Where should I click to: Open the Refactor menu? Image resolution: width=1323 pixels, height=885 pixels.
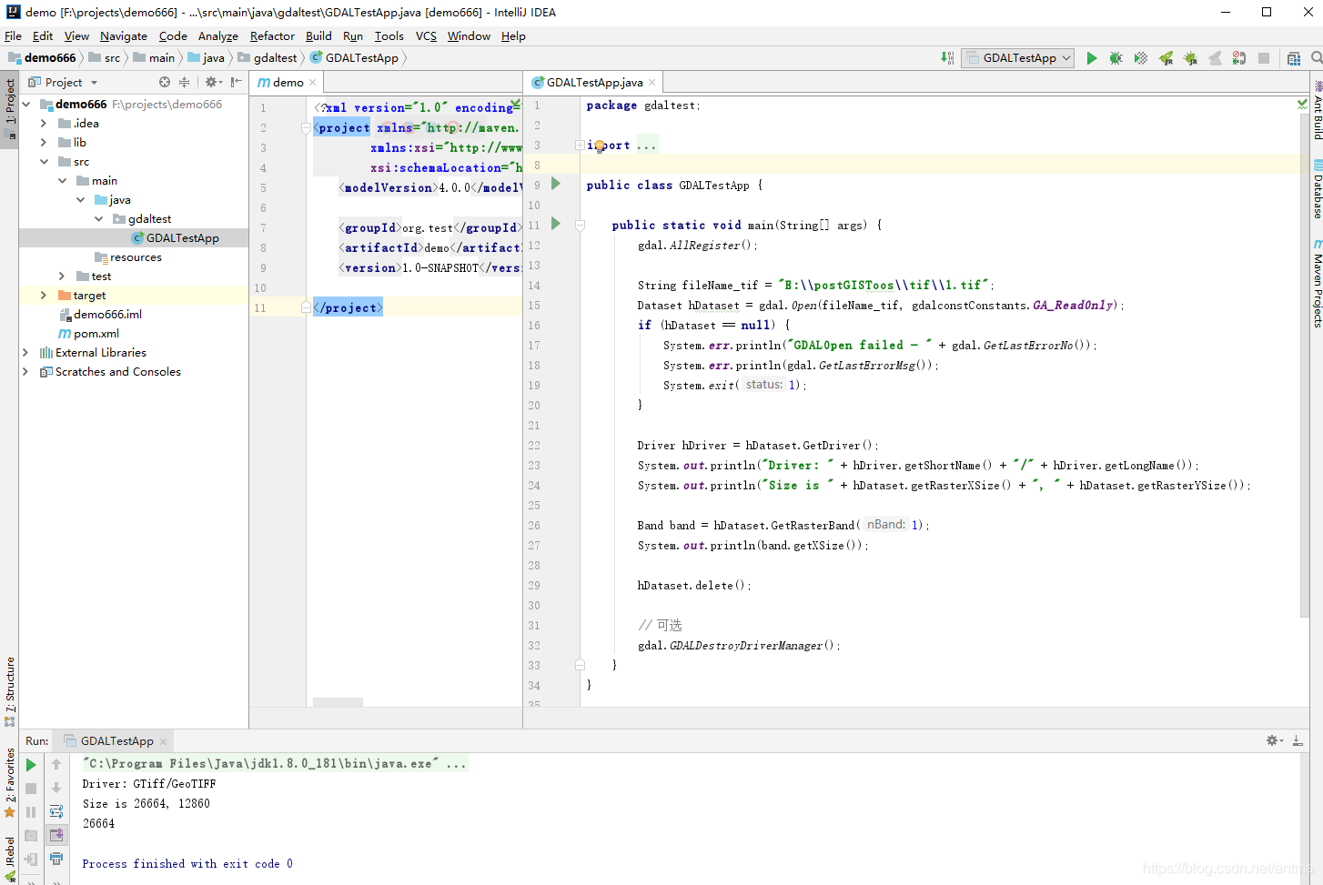coord(272,36)
